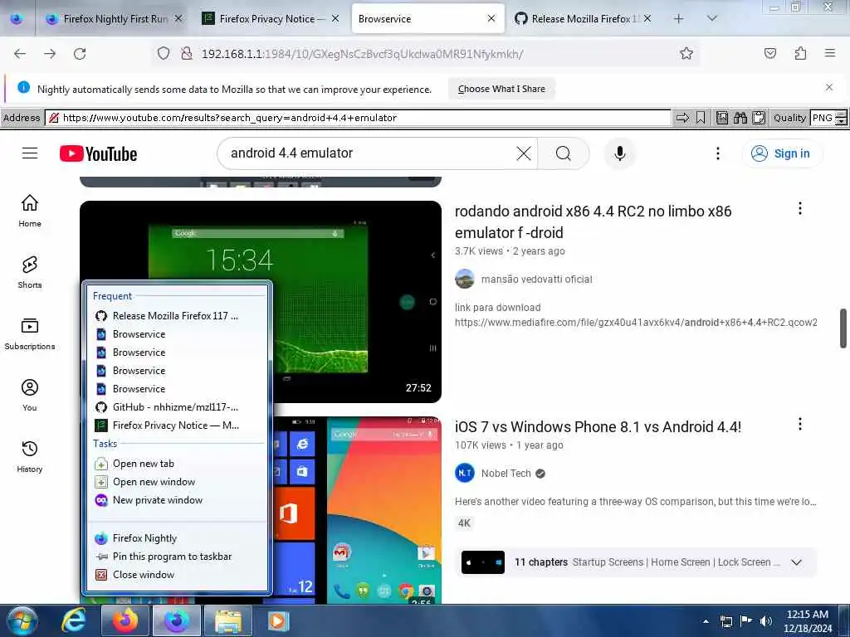
Task: Bookmark this page with the star icon
Action: pyautogui.click(x=686, y=53)
